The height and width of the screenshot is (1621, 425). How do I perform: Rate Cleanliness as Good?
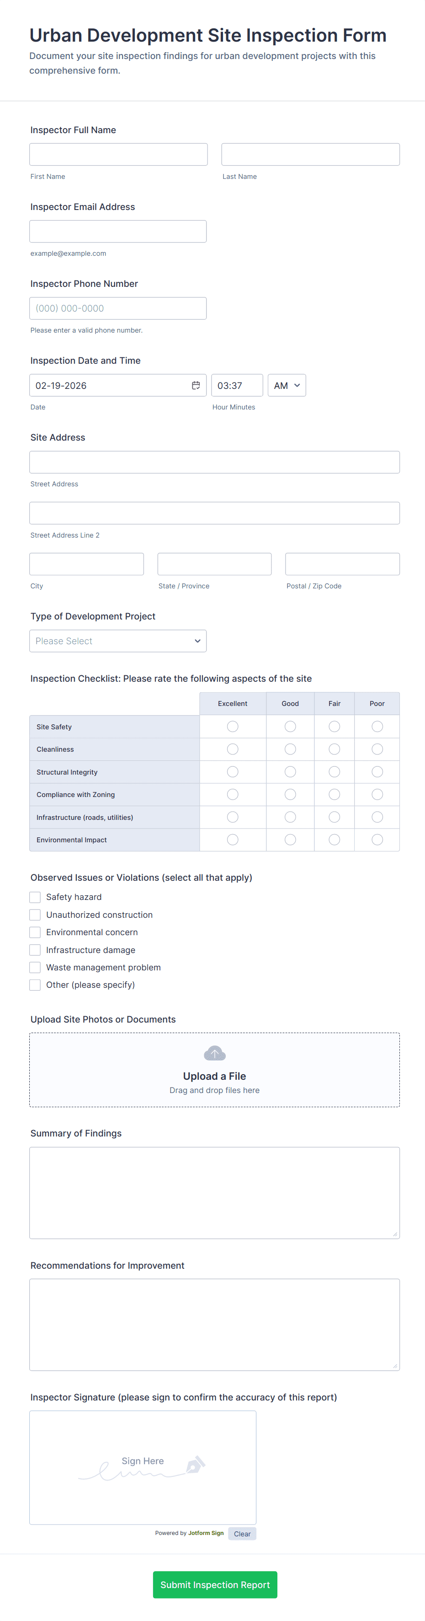pos(290,749)
